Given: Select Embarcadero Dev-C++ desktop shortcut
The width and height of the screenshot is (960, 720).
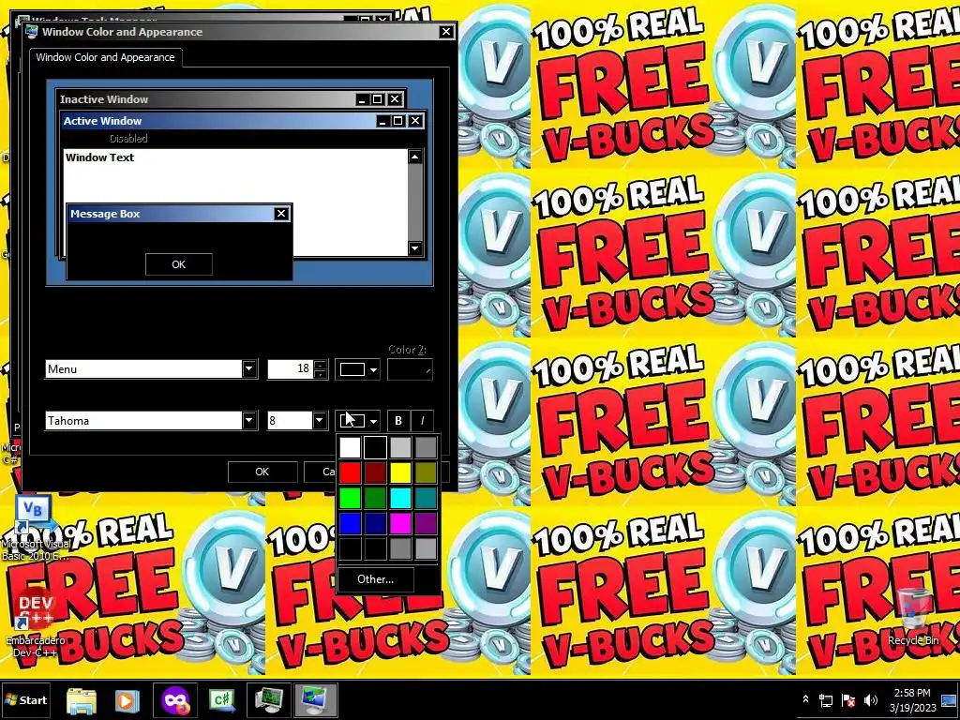Looking at the screenshot, I should 35,624.
